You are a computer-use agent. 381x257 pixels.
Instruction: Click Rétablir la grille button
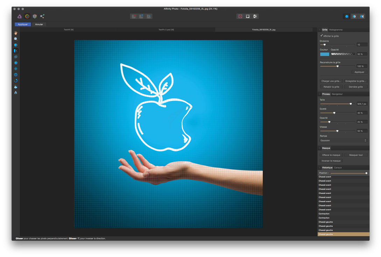331,87
